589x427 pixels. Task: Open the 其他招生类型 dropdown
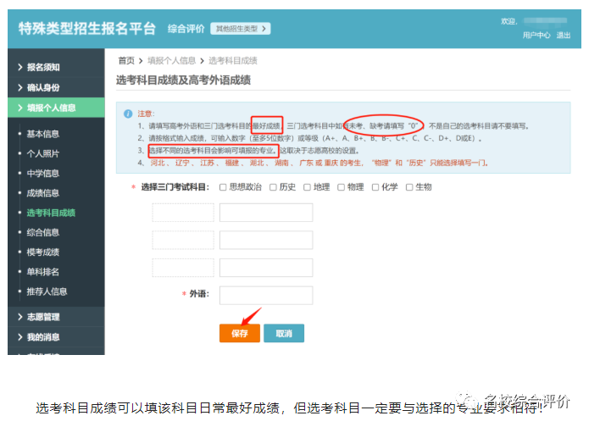point(240,29)
